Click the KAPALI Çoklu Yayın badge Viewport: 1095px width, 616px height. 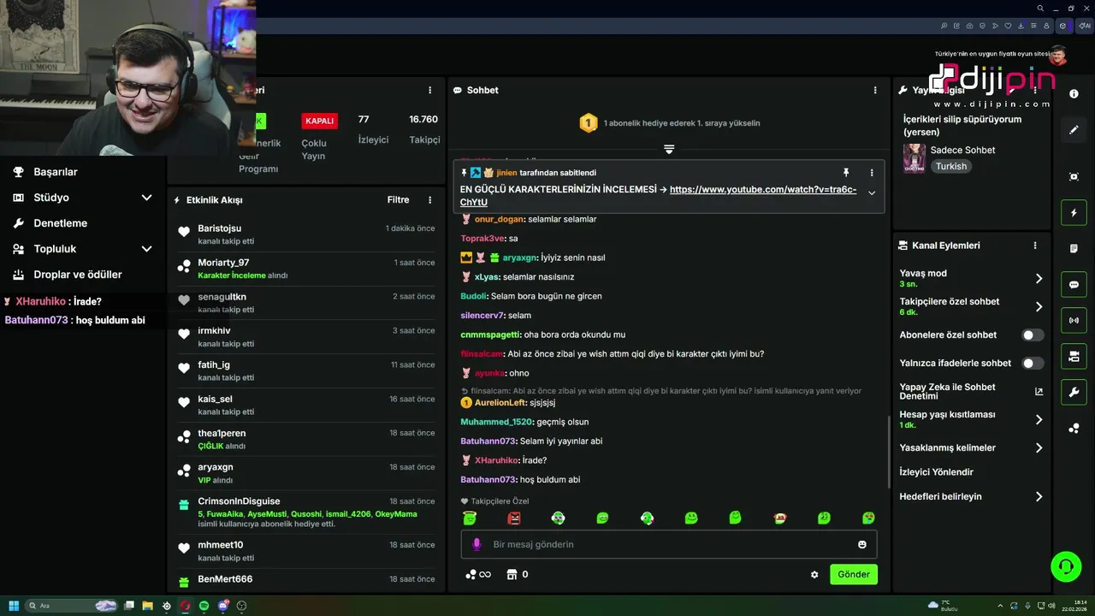[x=319, y=121]
